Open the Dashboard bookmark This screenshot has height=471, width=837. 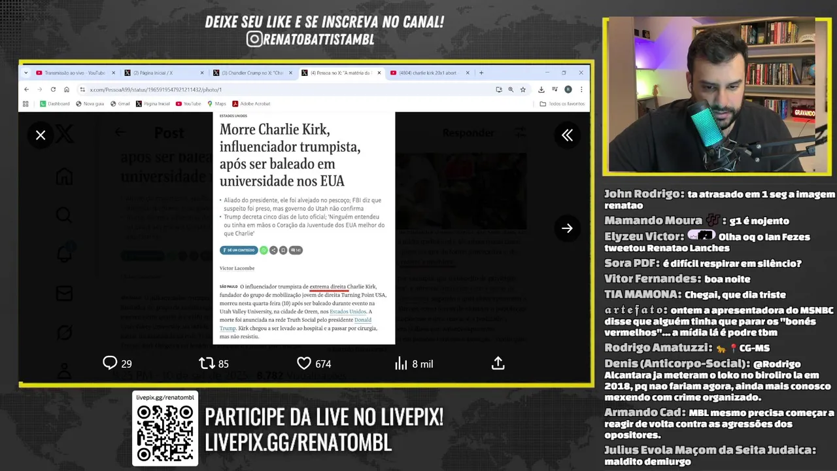coord(55,103)
